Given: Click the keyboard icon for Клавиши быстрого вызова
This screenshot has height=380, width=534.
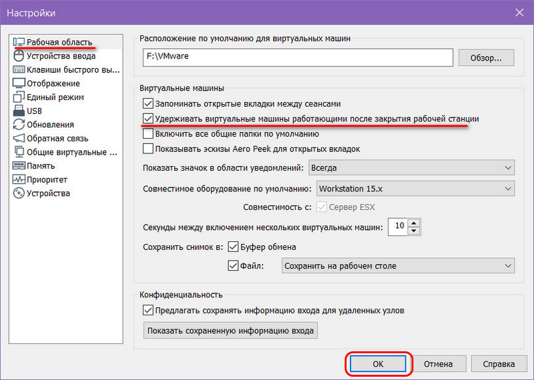Looking at the screenshot, I should pos(19,69).
